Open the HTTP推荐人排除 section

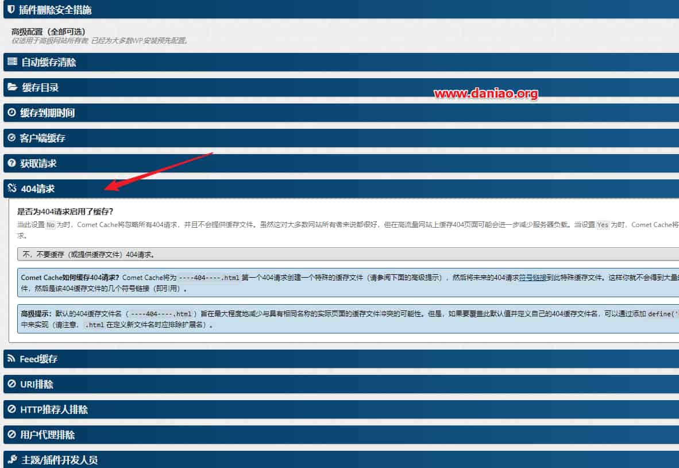coord(341,409)
